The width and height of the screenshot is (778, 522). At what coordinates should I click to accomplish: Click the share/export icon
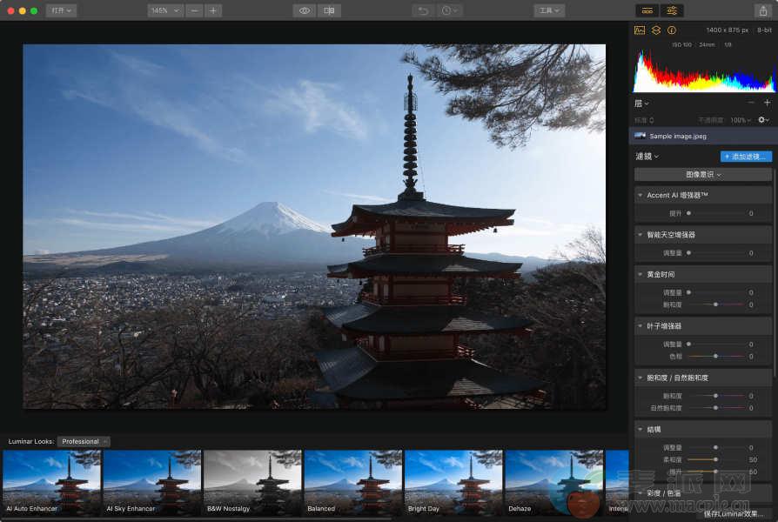click(762, 10)
